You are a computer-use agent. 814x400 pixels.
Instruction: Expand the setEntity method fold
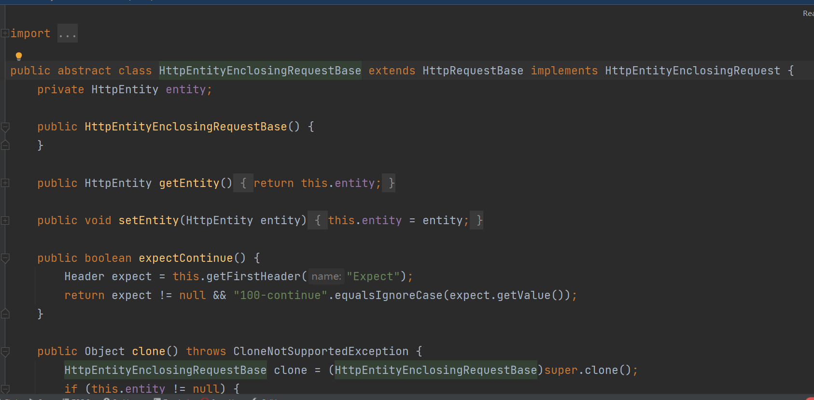point(5,220)
